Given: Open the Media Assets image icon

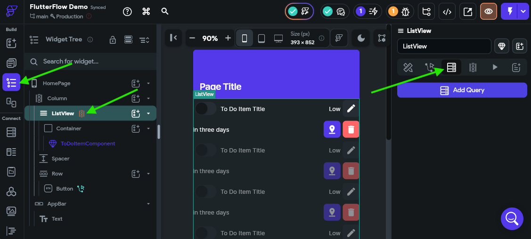Looking at the screenshot, I should tap(11, 211).
